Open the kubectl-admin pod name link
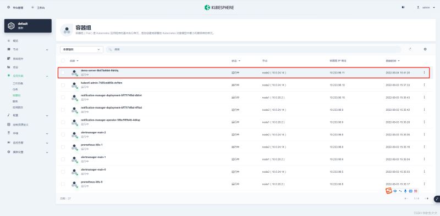The height and width of the screenshot is (216, 440). click(x=101, y=83)
